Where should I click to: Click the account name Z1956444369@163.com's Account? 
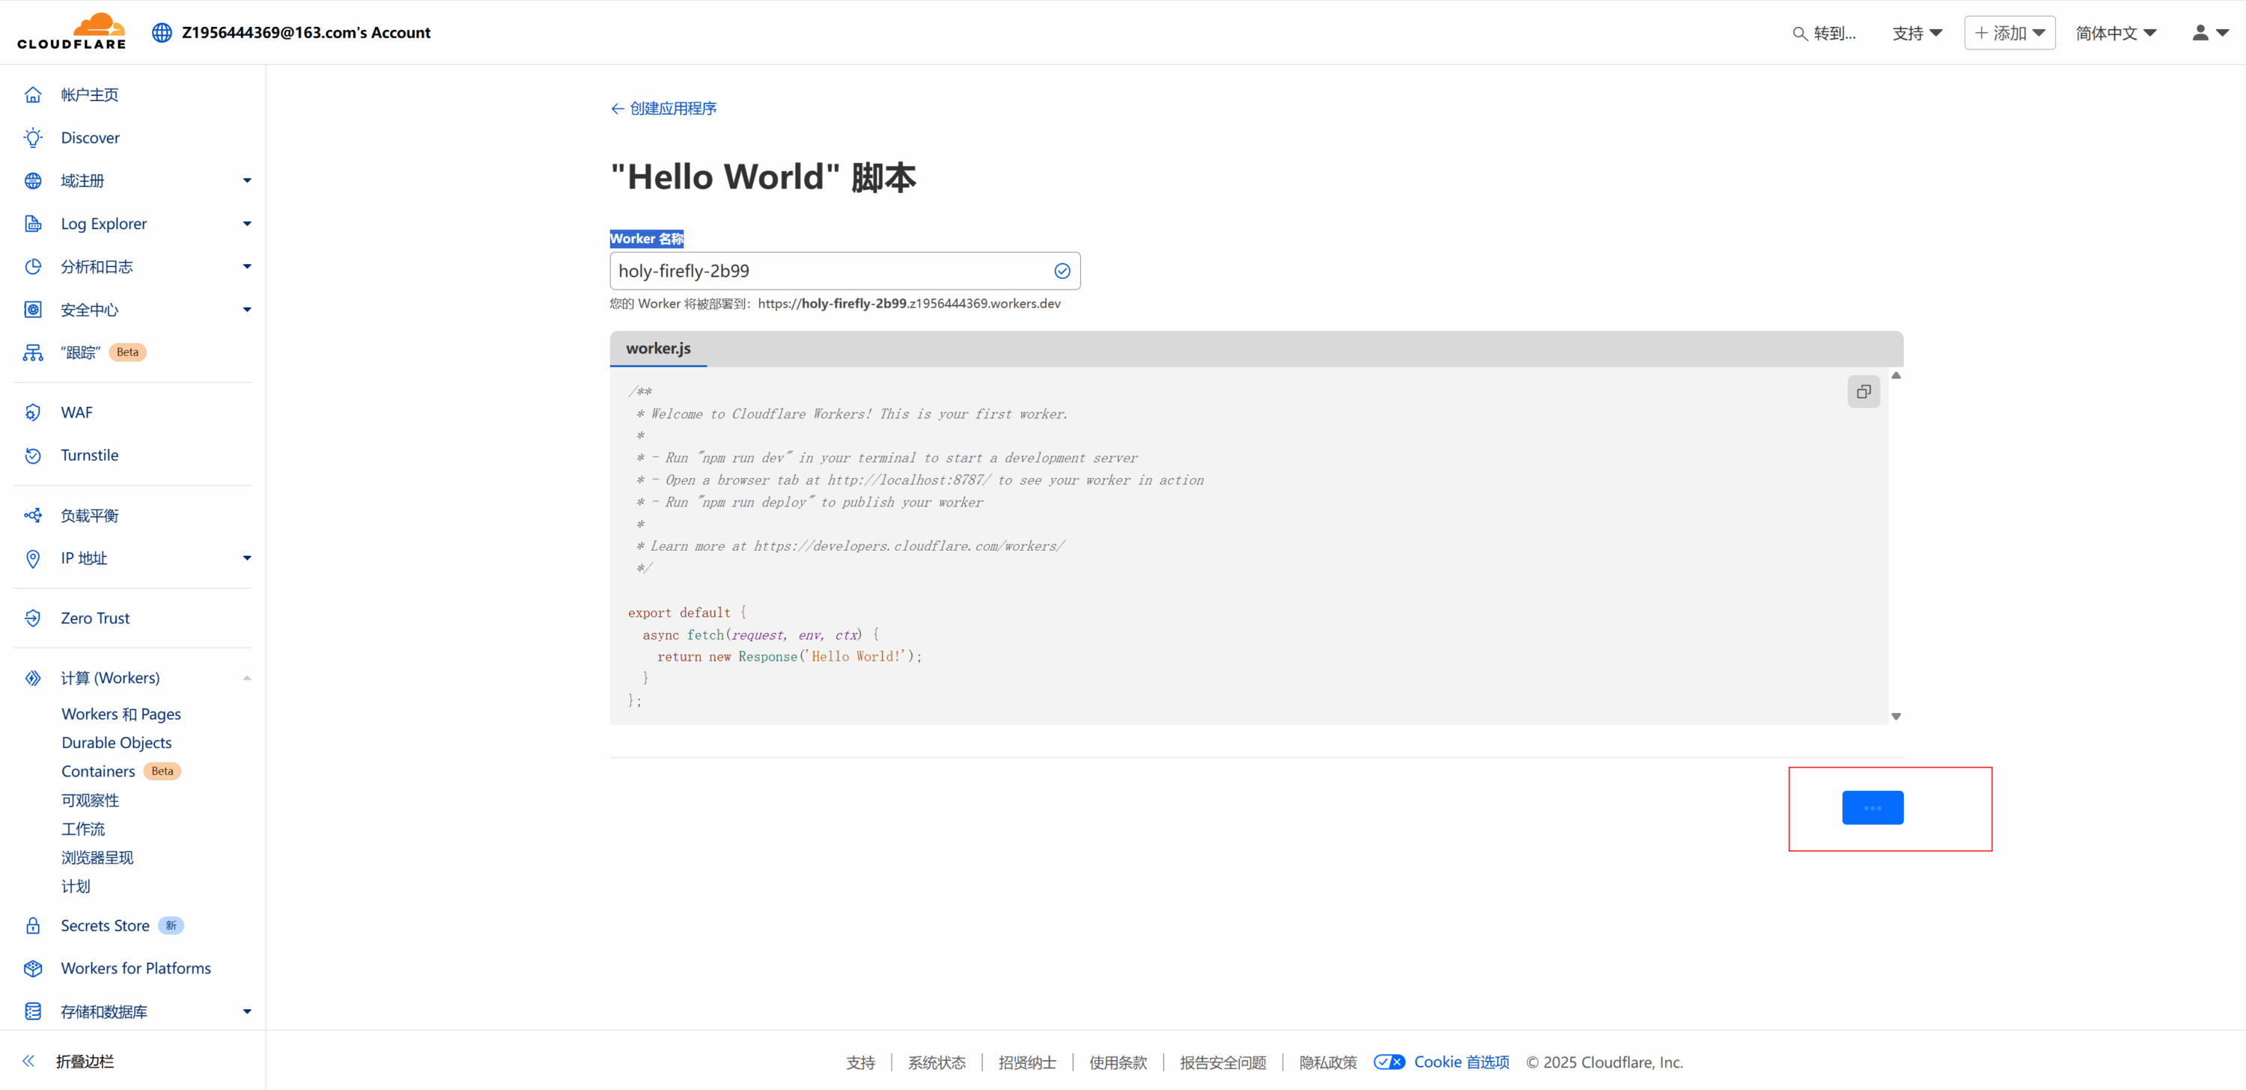click(306, 32)
